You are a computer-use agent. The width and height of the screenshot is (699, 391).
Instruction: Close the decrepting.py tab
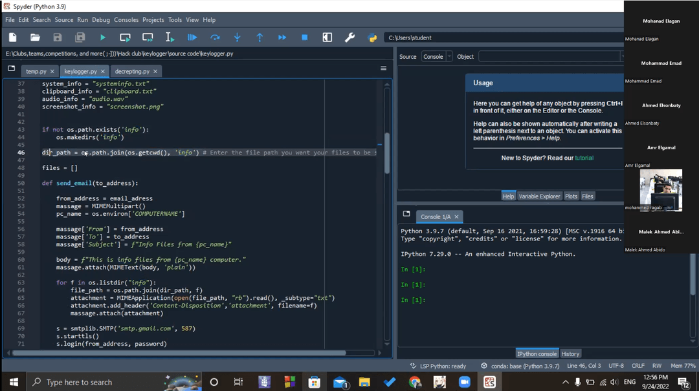click(155, 71)
